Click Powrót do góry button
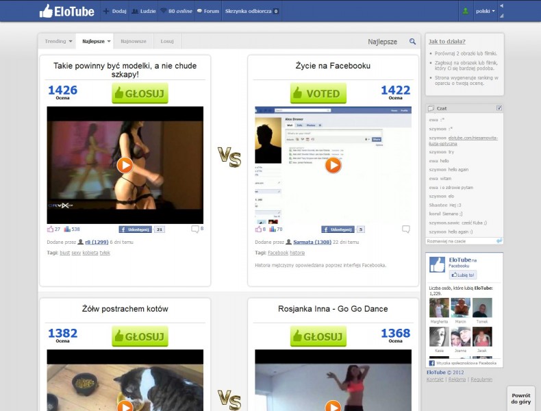The height and width of the screenshot is (411, 541). click(x=520, y=399)
